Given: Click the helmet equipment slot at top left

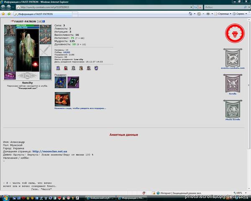Looking at the screenshot, I should click(x=10, y=30).
